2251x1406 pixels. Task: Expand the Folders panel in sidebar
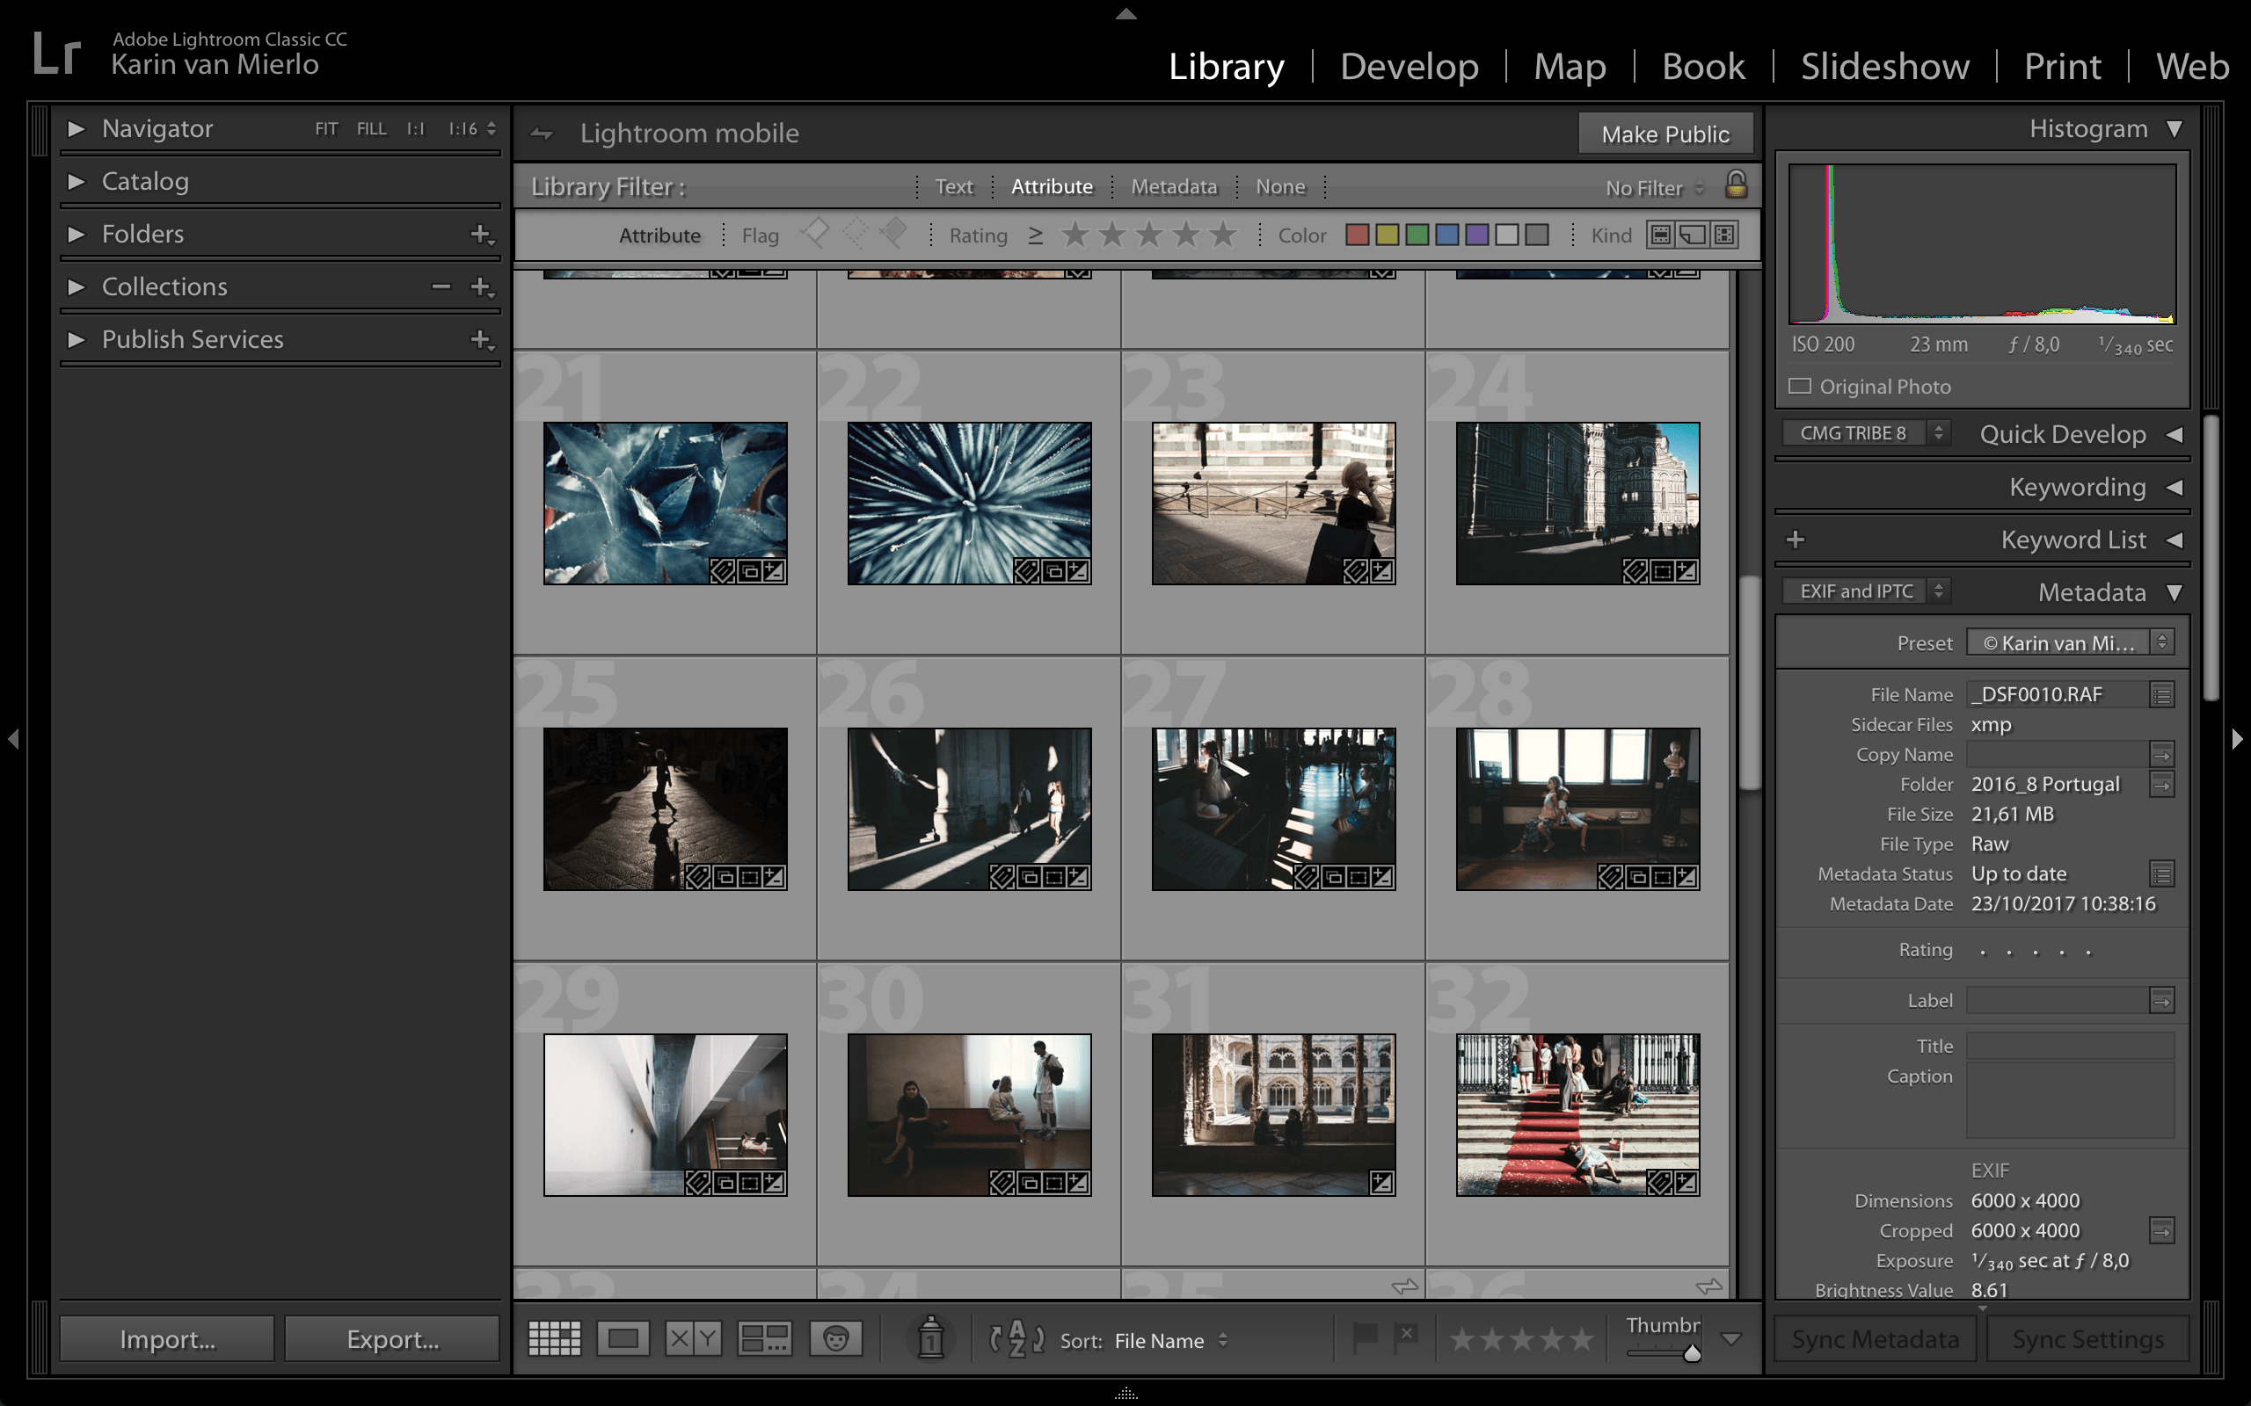(x=75, y=233)
